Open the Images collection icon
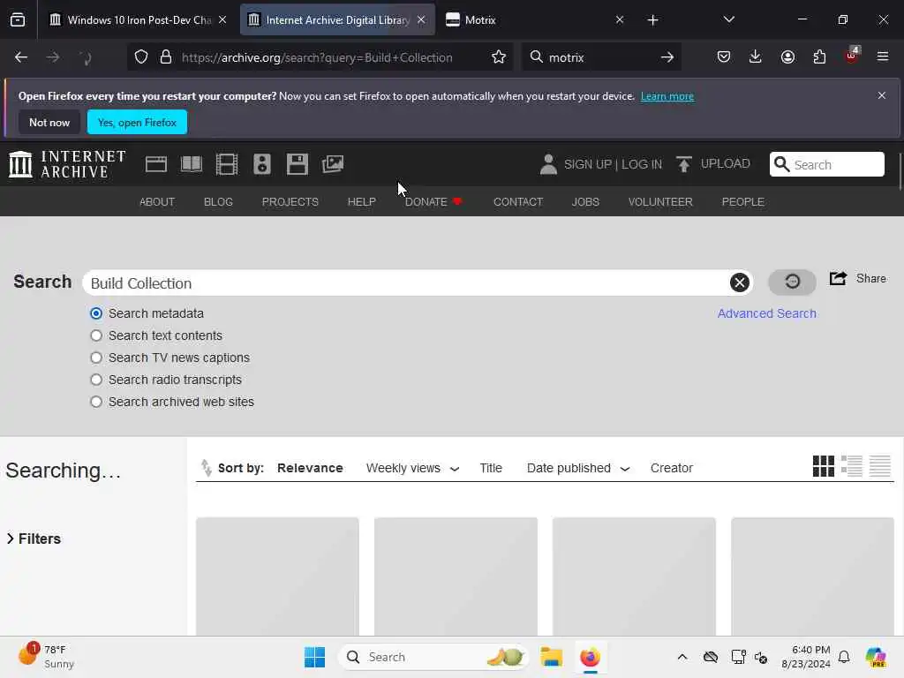This screenshot has width=904, height=678. pyautogui.click(x=333, y=164)
